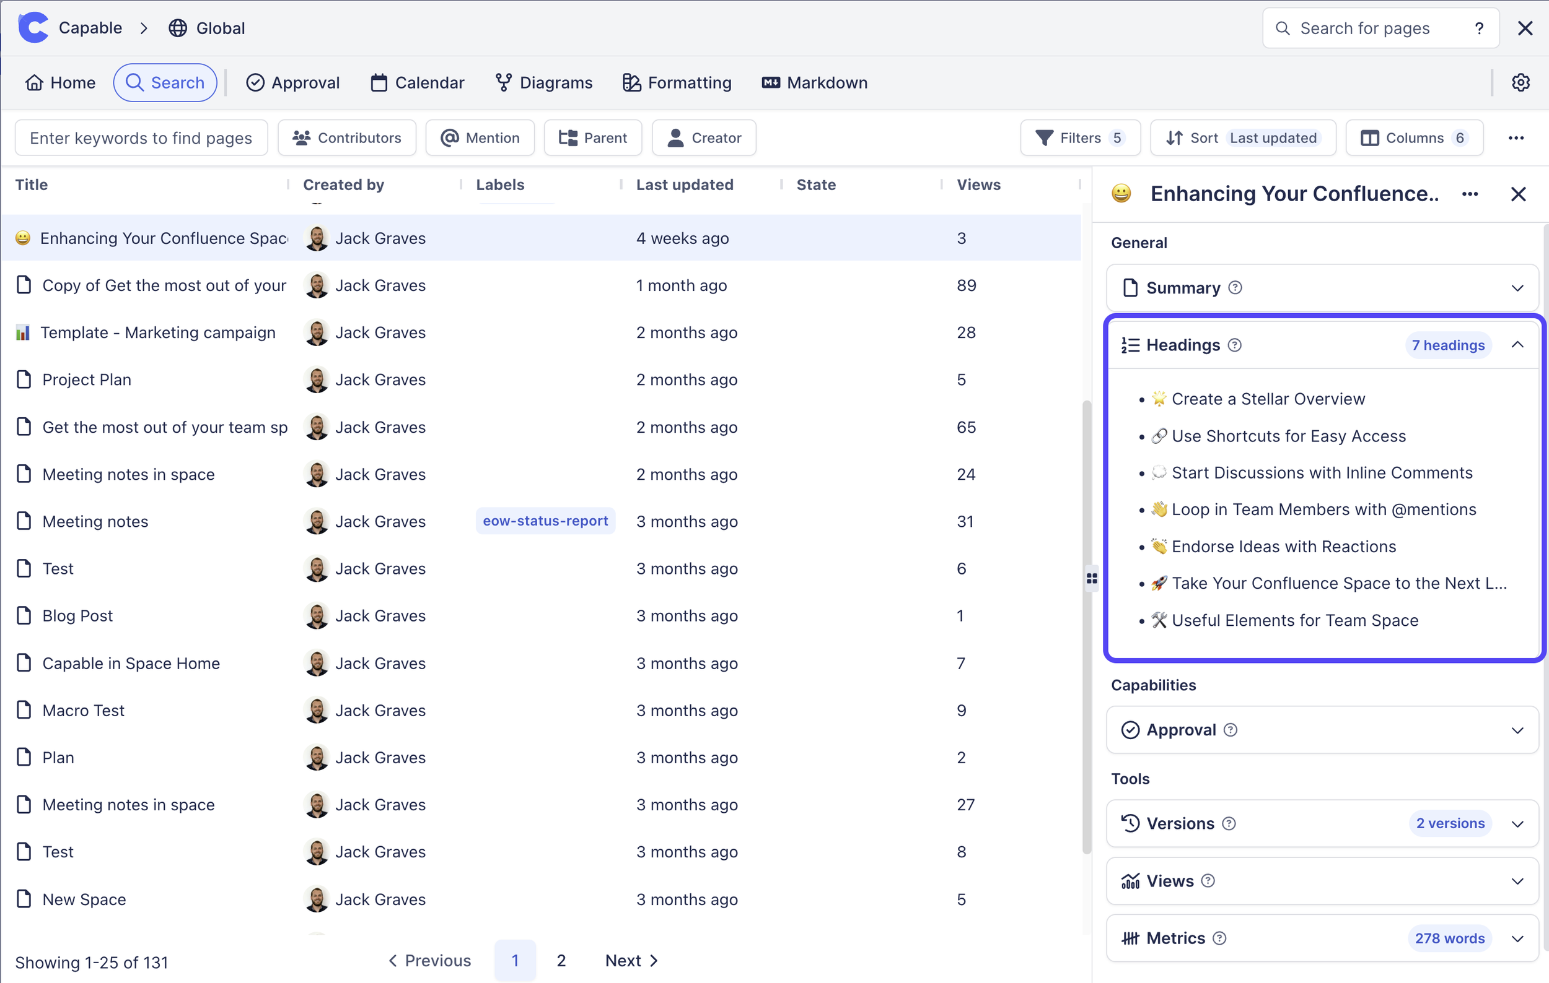Image resolution: width=1549 pixels, height=983 pixels.
Task: Open the Global globe icon breadcrumb
Action: [x=178, y=28]
